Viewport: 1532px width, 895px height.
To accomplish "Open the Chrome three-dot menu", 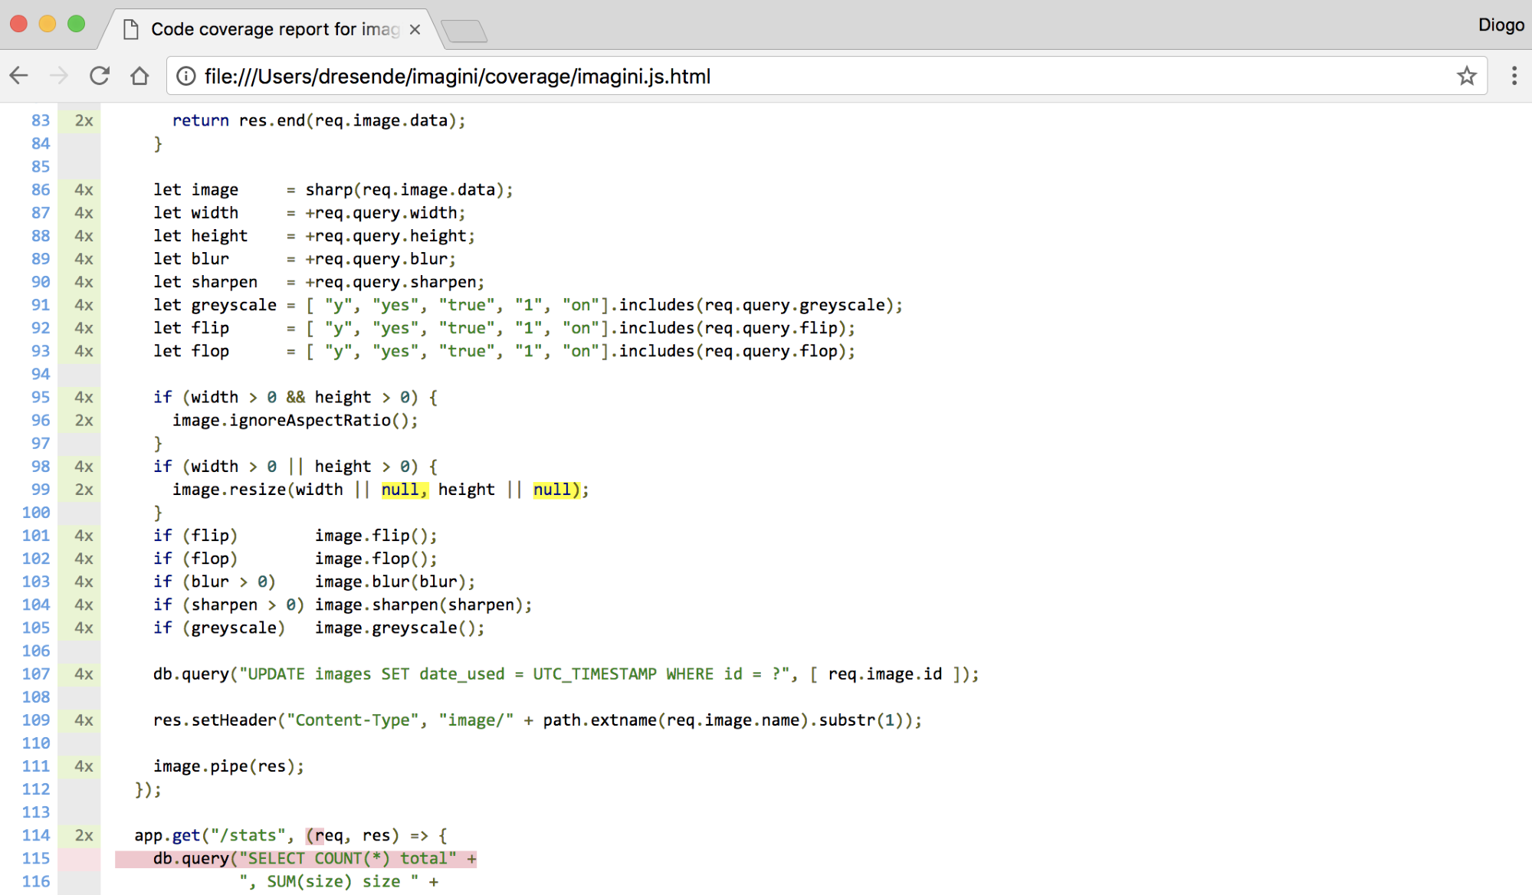I will (x=1514, y=76).
